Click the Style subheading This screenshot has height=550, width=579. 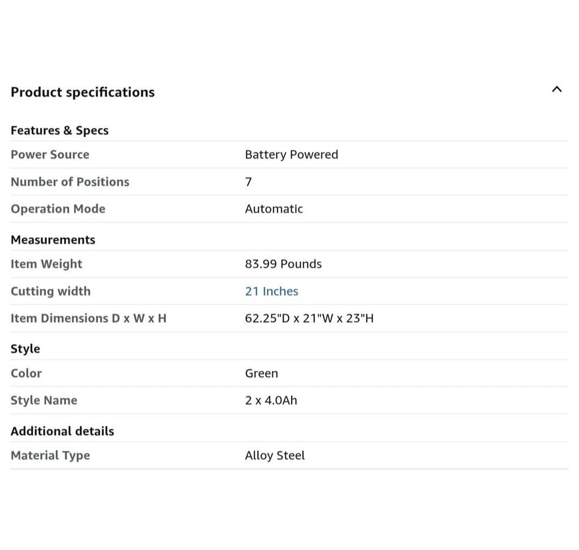tap(25, 349)
